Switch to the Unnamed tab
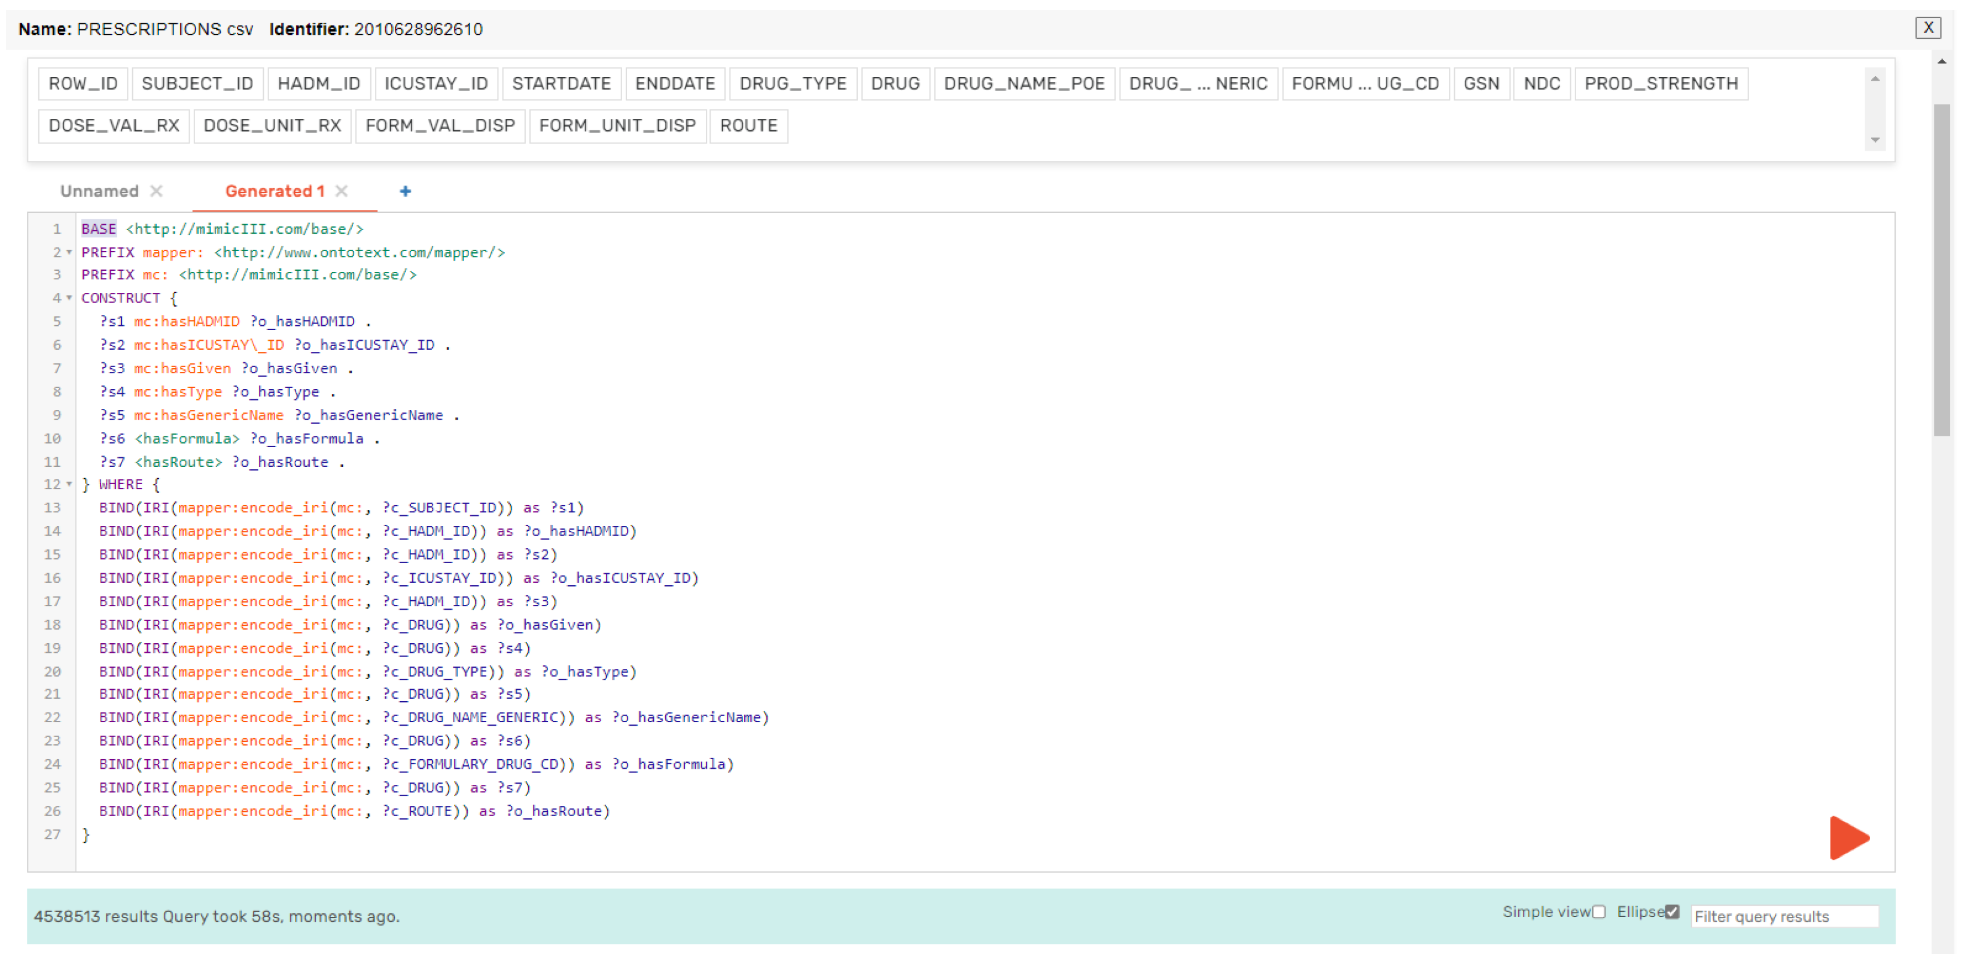The width and height of the screenshot is (1974, 966). point(100,191)
